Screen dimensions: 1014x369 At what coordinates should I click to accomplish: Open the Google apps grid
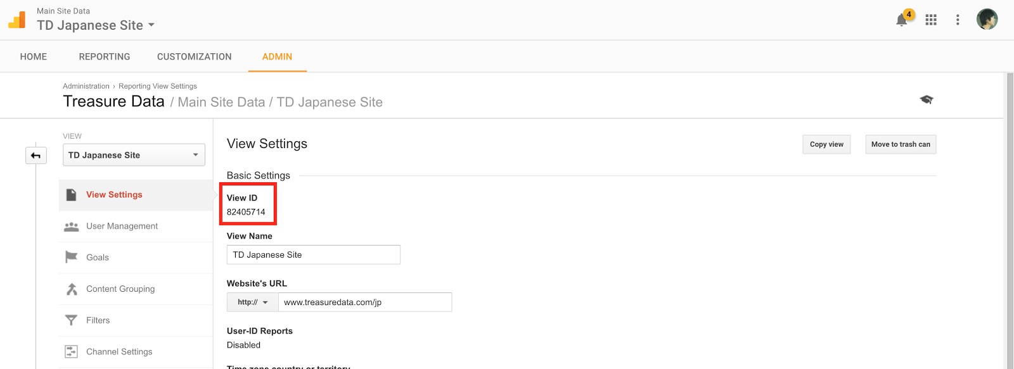[931, 20]
